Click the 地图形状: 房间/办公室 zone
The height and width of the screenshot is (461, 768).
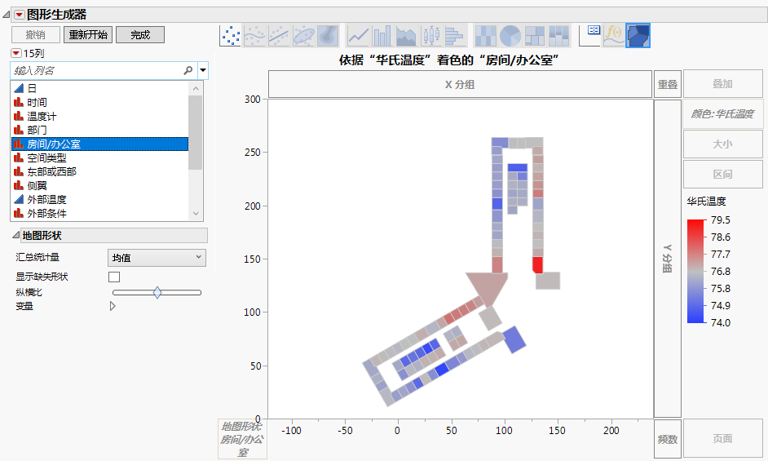(242, 439)
